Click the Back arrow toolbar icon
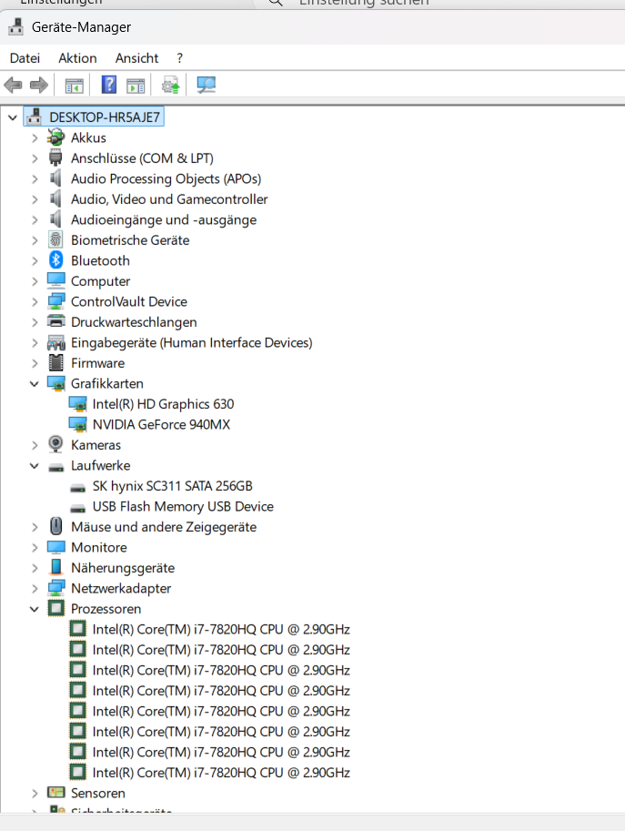The image size is (625, 831). point(13,85)
